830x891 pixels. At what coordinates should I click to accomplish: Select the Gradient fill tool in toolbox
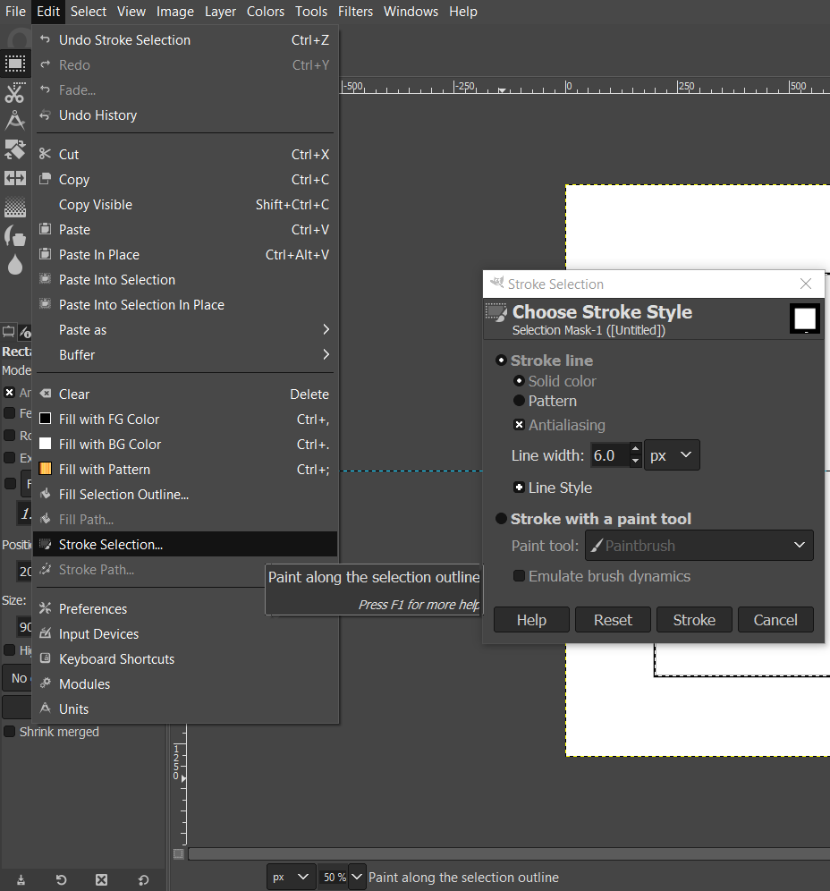(15, 207)
